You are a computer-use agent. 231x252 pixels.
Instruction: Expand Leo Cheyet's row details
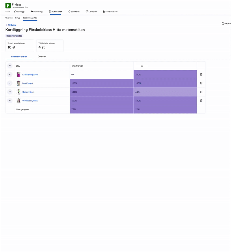coord(10,83)
